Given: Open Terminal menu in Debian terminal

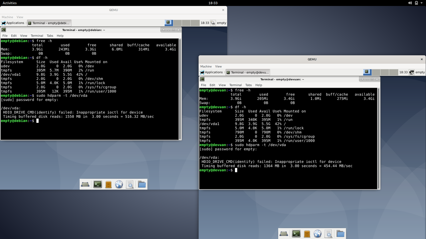Looking at the screenshot, I should [37, 36].
